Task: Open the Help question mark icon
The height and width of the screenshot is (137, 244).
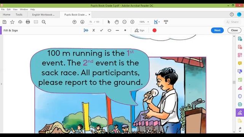Action: pos(232,14)
